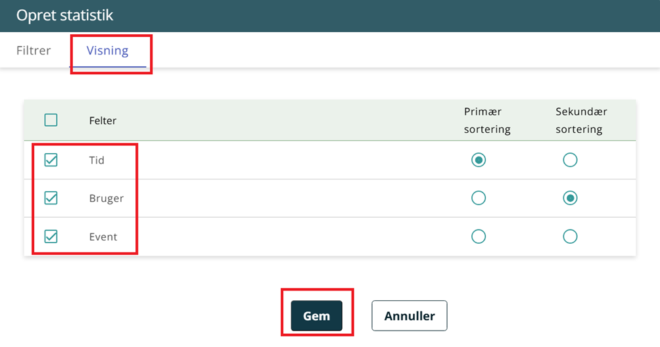Select Bruger as secondary sorting

click(570, 198)
